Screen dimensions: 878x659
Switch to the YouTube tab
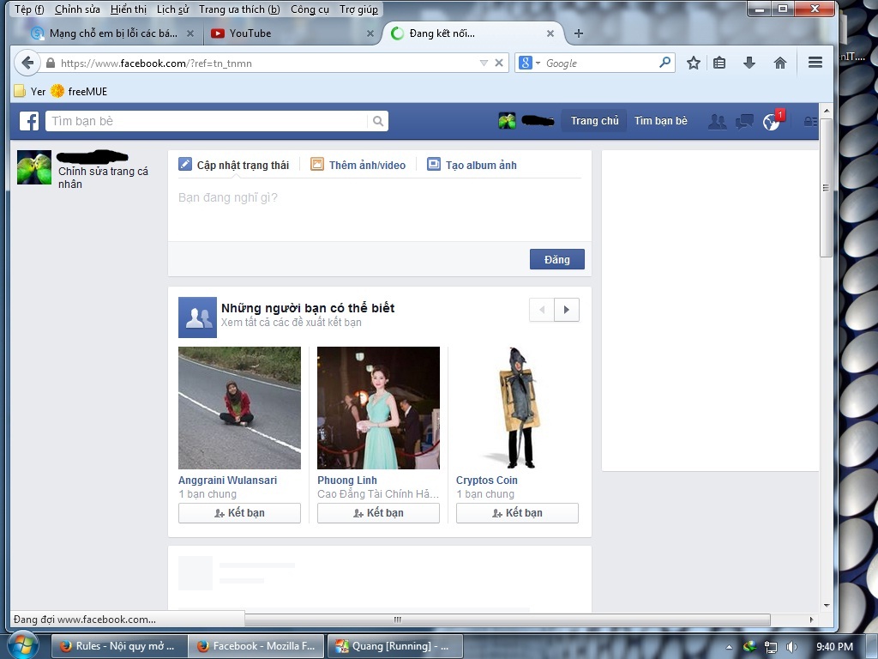250,33
